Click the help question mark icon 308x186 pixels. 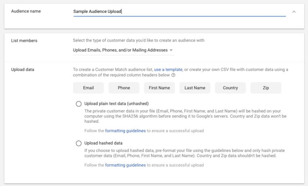(173, 75)
